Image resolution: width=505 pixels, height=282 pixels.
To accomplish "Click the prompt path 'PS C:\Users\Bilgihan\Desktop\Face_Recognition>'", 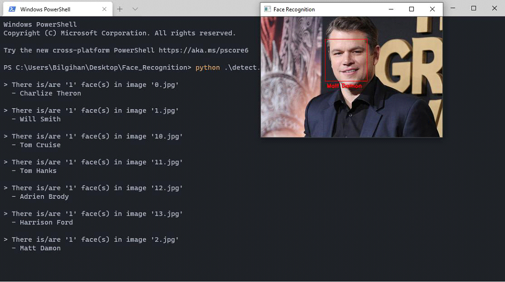I will [x=97, y=68].
